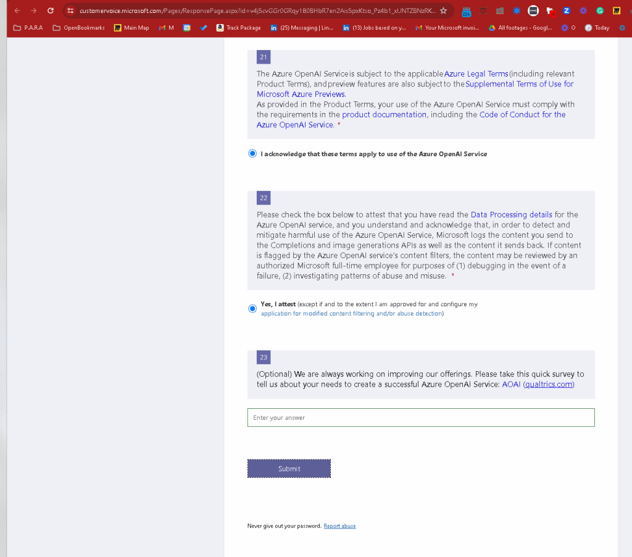632x557 pixels.
Task: Open the 22h calendar extension icon
Action: point(467,11)
